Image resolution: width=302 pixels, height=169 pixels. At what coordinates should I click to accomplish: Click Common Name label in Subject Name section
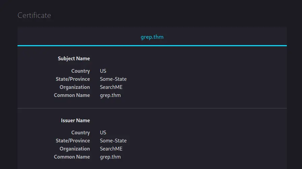click(72, 95)
